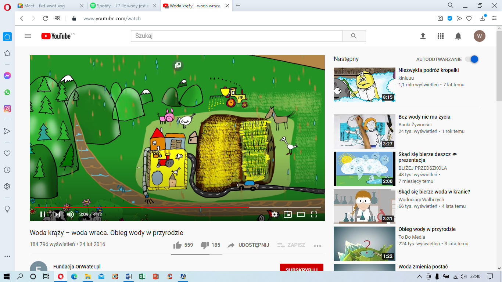The image size is (502, 282).
Task: Open sidebar history clock icon
Action: point(7,170)
